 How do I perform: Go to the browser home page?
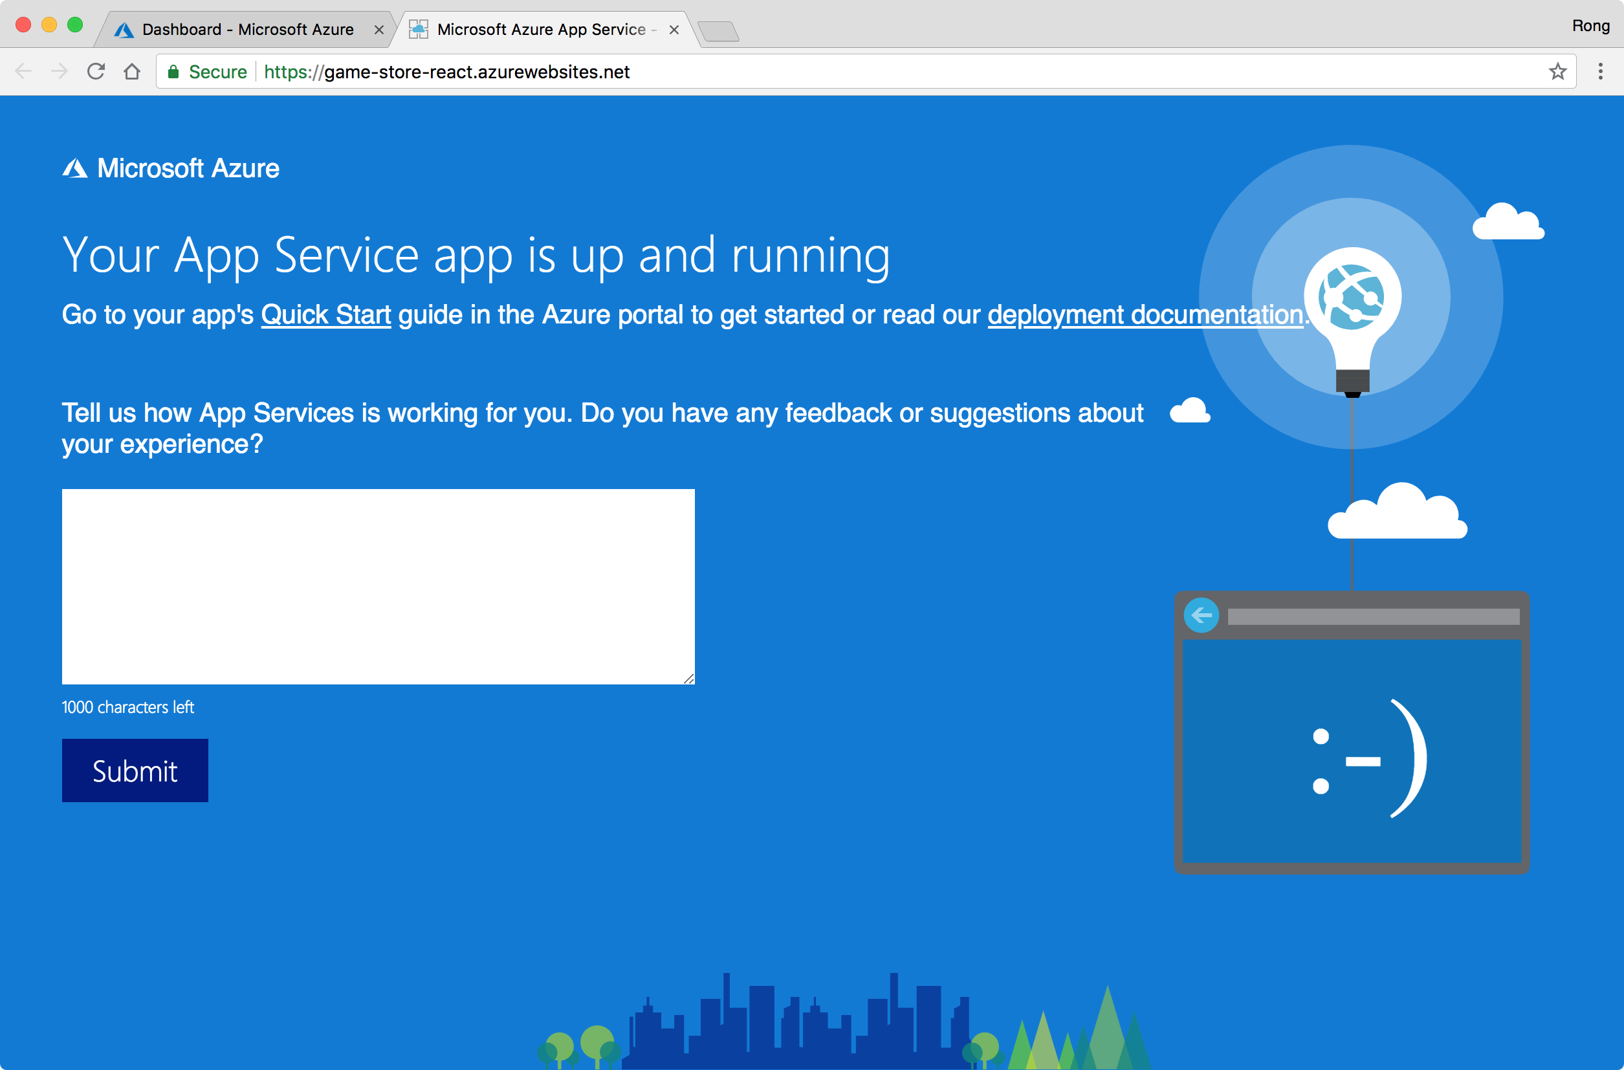[133, 72]
